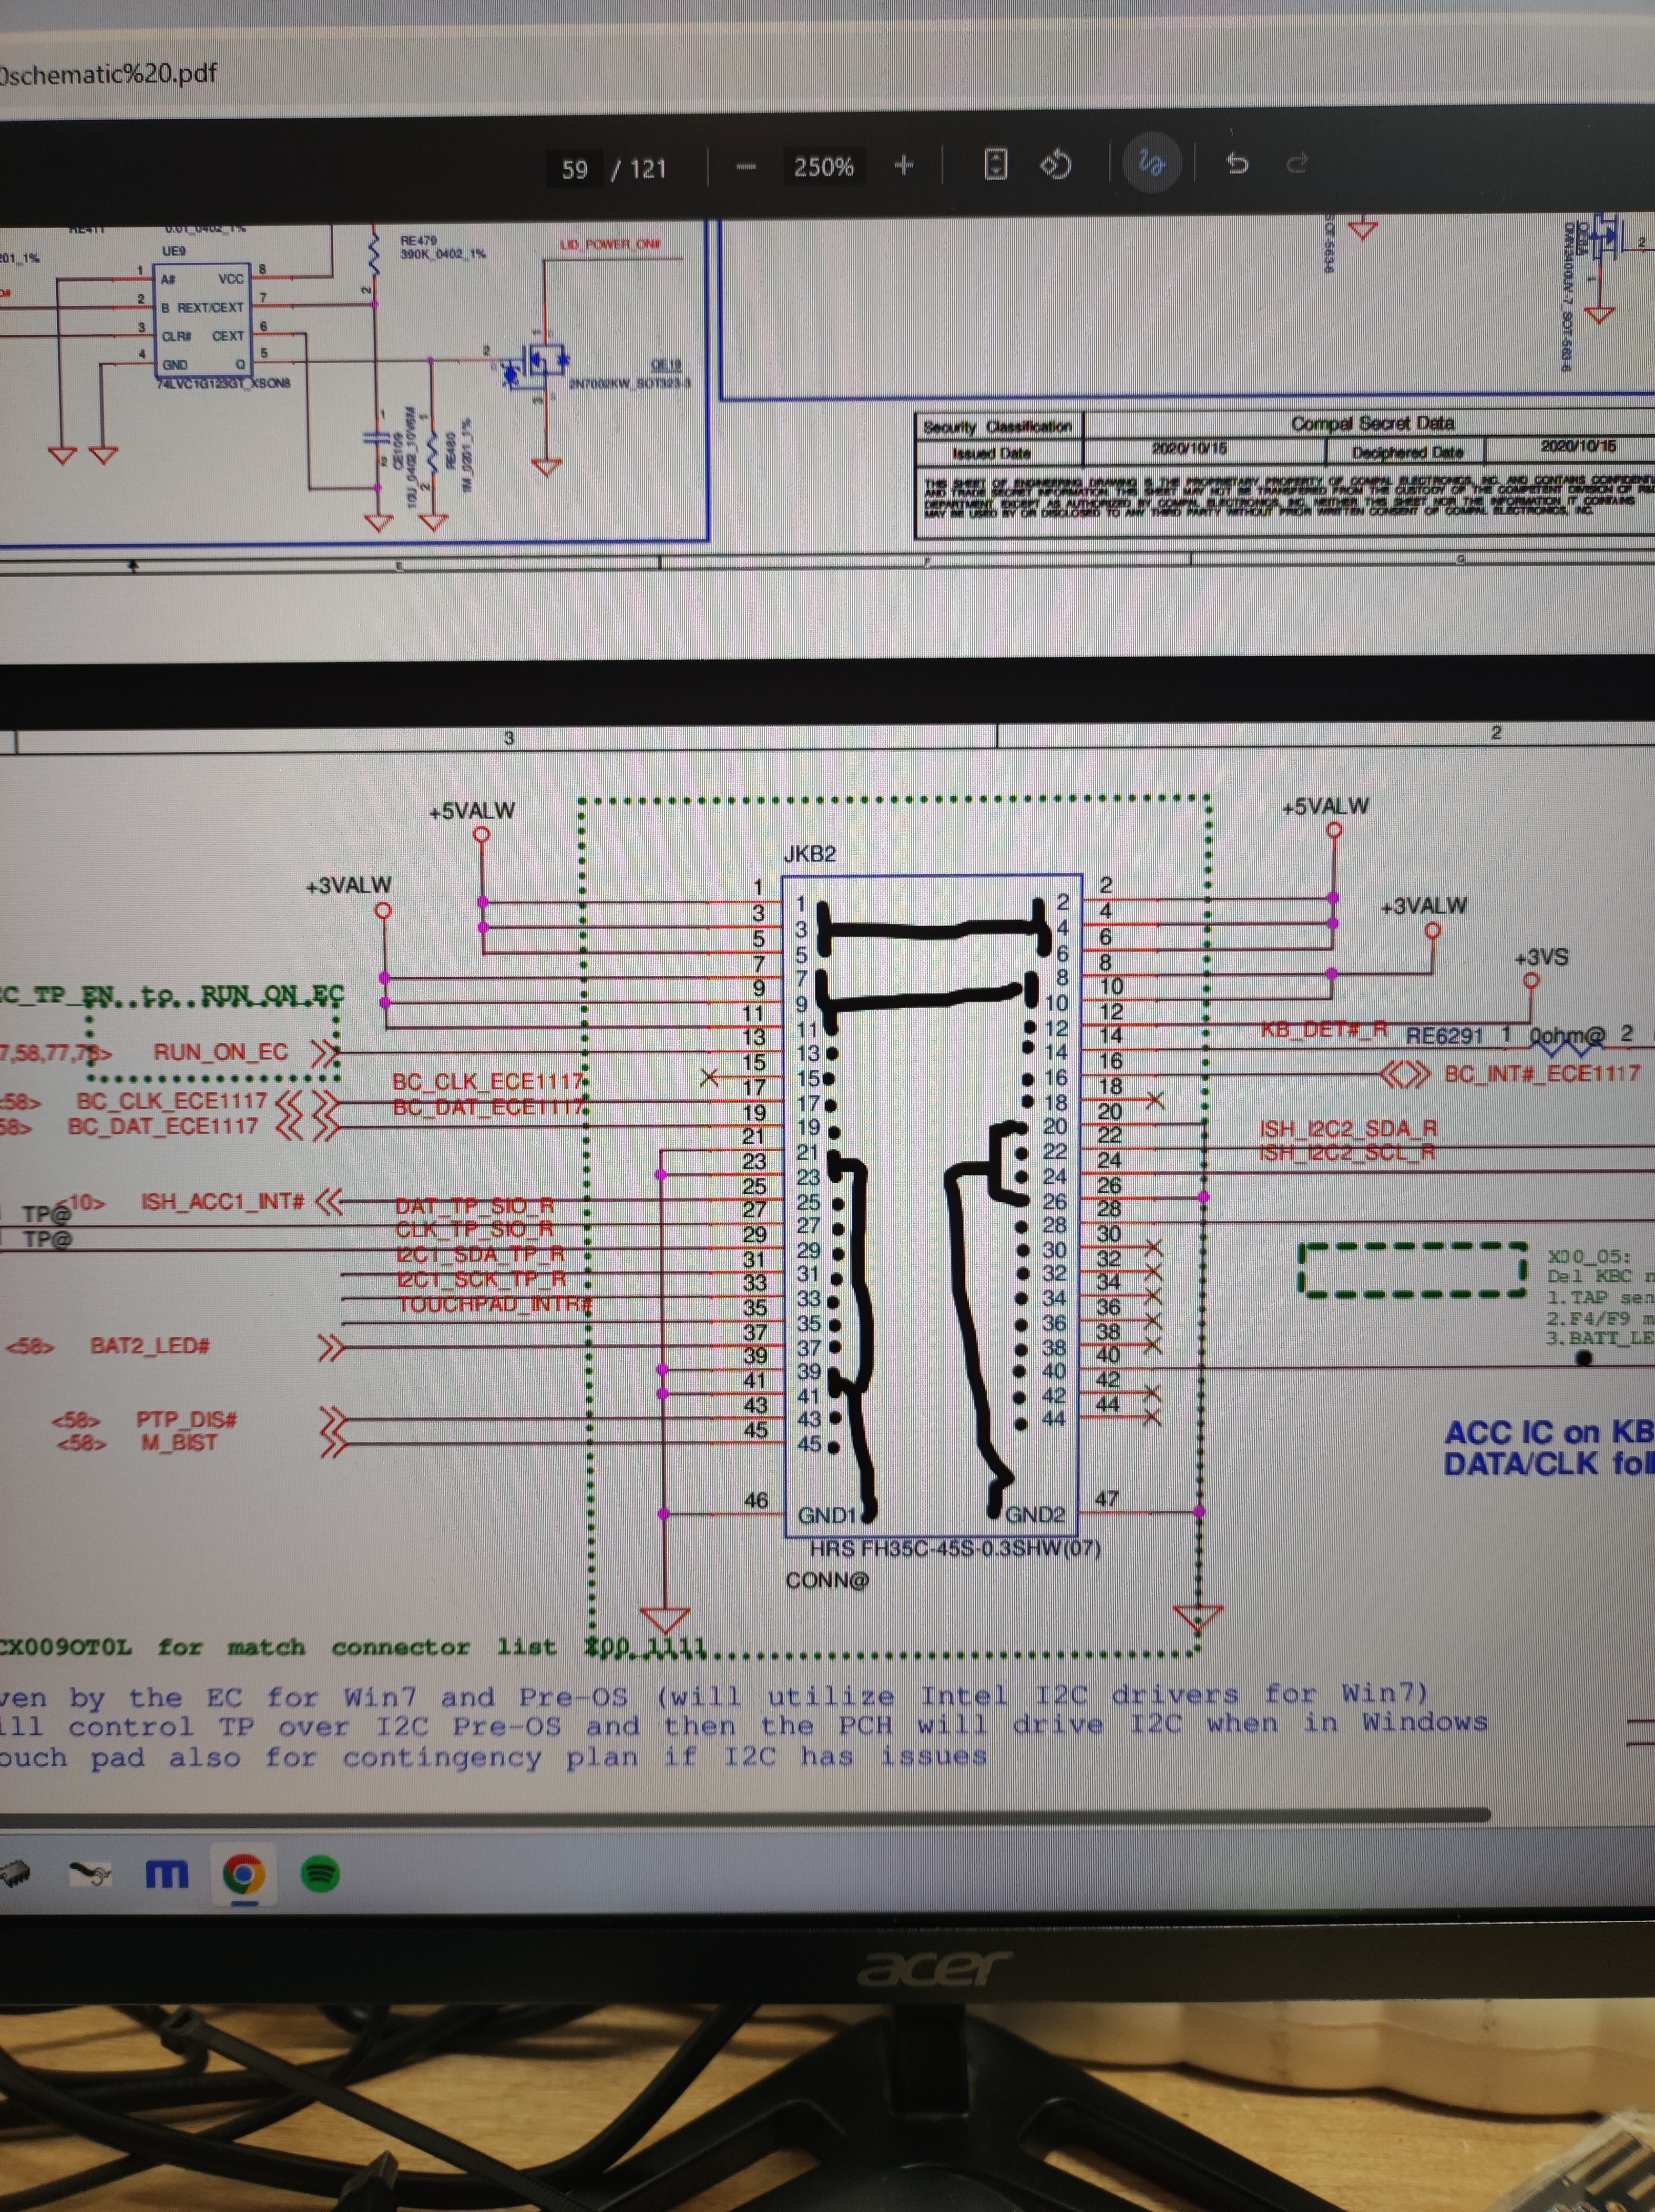Click the RUN_ON_EC net label
Screen dimensions: 1655x2212
[220, 1052]
